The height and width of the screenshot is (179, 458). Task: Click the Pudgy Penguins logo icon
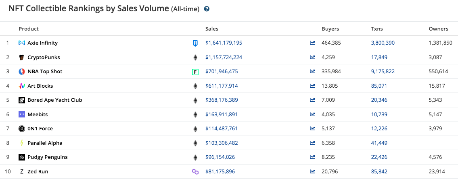[22, 157]
